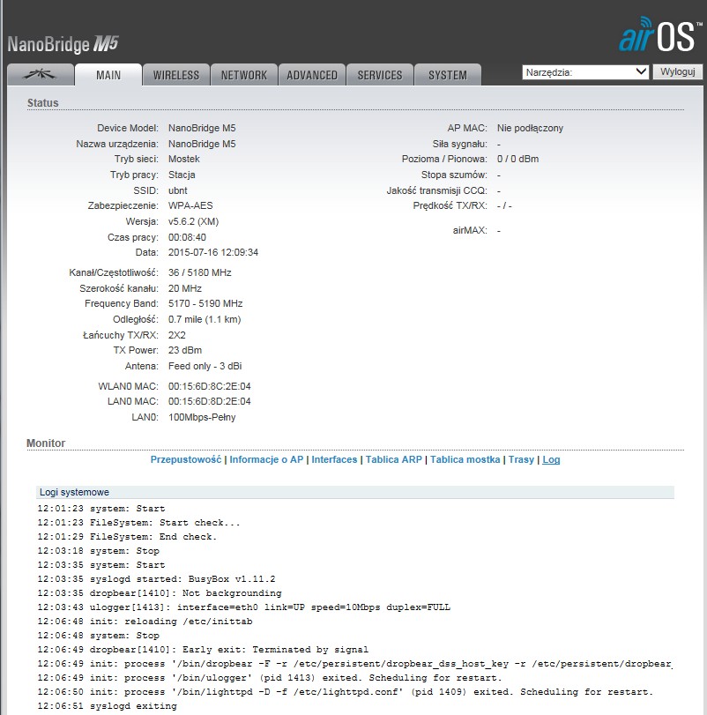
Task: Open the WIRELESS tab
Action: click(176, 75)
